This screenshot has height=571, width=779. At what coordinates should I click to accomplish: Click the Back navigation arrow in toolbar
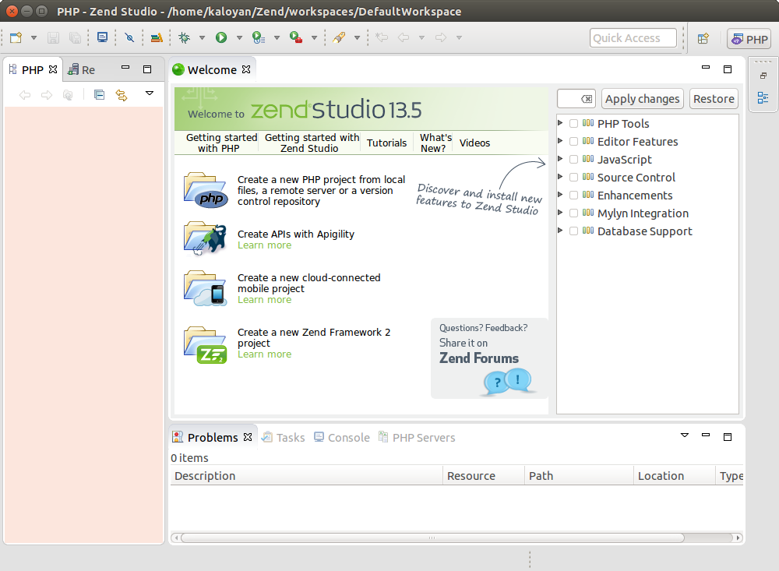point(404,37)
